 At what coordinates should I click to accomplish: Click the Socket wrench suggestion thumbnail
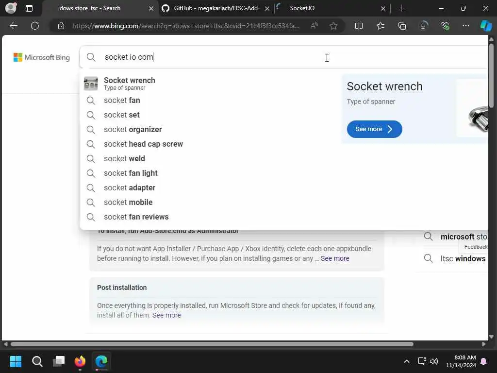tap(91, 84)
